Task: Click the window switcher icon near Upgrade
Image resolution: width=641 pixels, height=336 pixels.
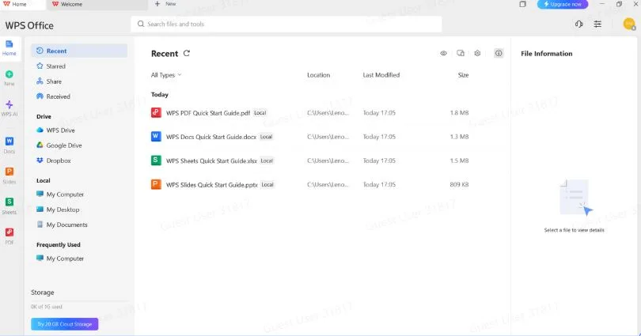Action: pos(522,4)
